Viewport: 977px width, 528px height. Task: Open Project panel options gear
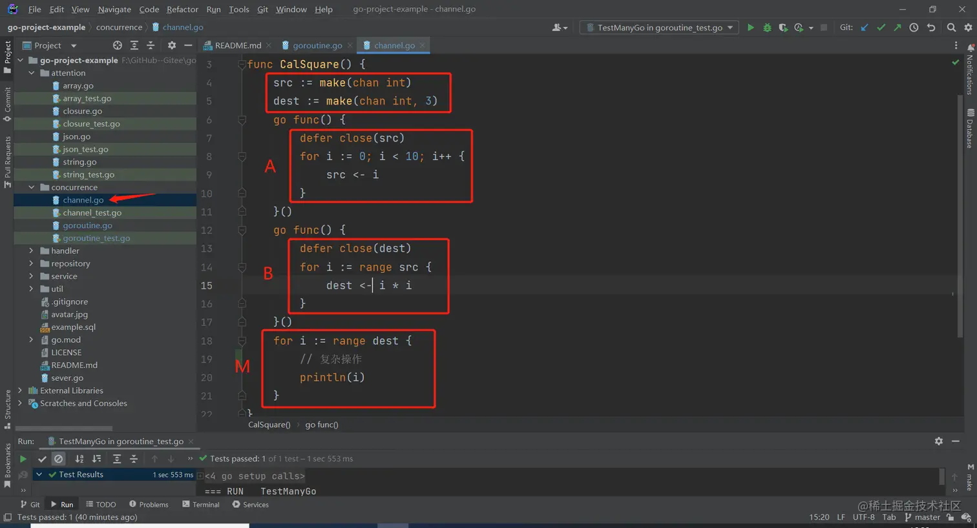172,45
